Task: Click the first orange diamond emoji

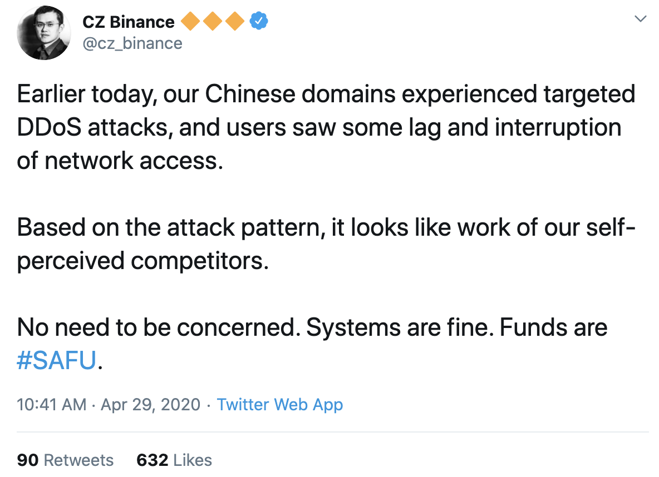Action: pyautogui.click(x=191, y=22)
